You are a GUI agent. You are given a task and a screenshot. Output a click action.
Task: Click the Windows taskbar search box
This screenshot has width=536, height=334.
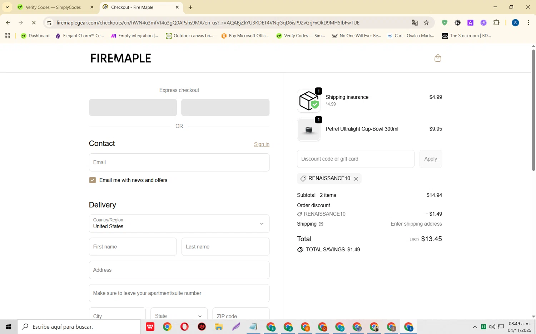point(79,327)
